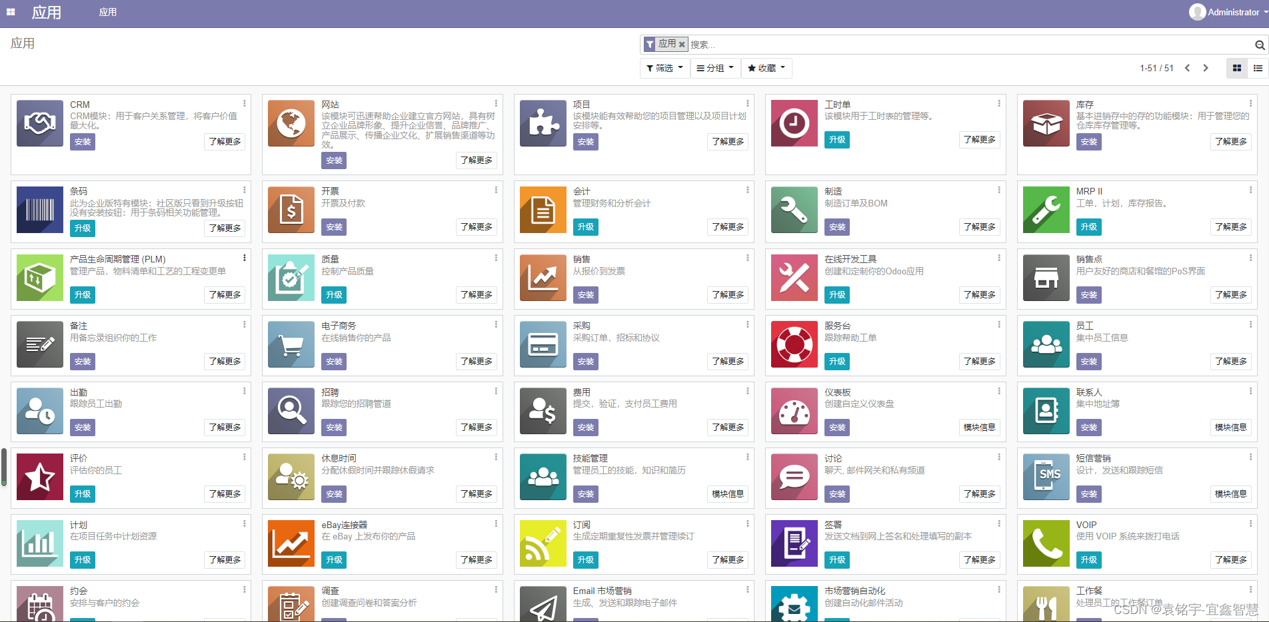The image size is (1269, 622).
Task: Click 安装 on the CRM card
Action: 82,142
